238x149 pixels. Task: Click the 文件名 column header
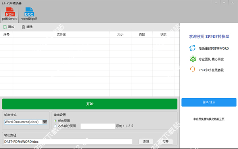61,35
